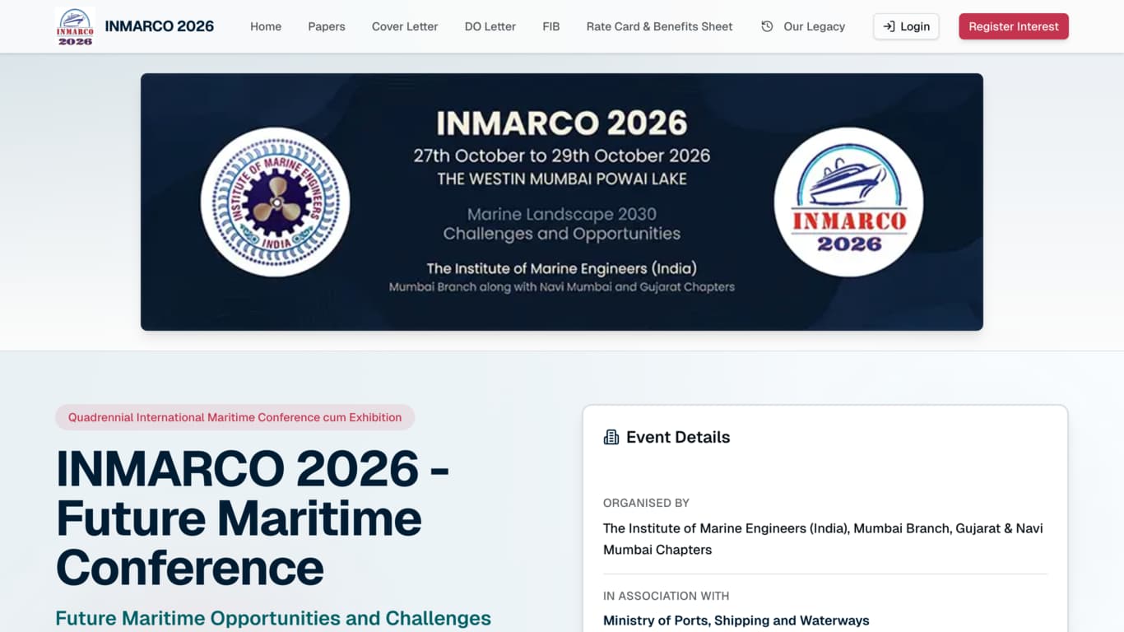Click the Login button

point(906,26)
